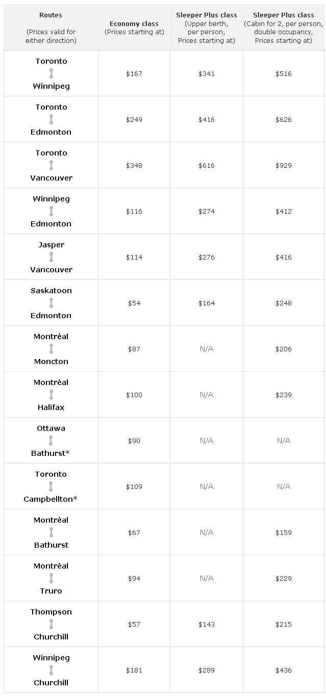
Task: Click the $274 Winnipeg–Edmonton upper berth price
Action: 207,211
